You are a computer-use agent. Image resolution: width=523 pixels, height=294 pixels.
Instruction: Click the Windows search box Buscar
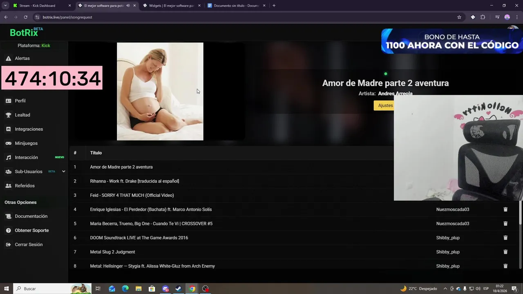click(52, 289)
